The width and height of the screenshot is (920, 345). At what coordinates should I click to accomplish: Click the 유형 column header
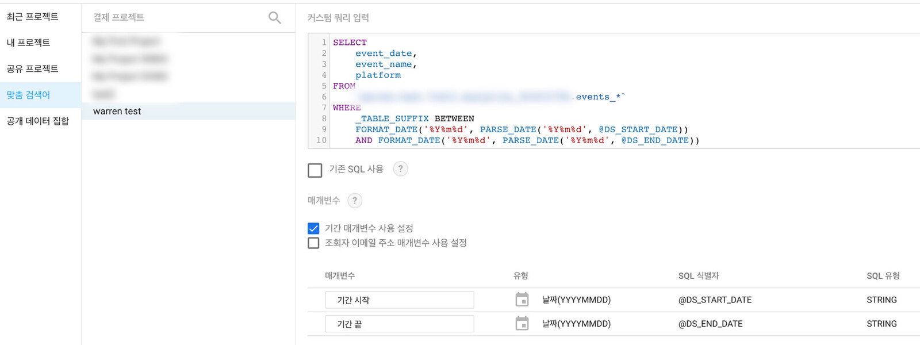click(x=521, y=276)
